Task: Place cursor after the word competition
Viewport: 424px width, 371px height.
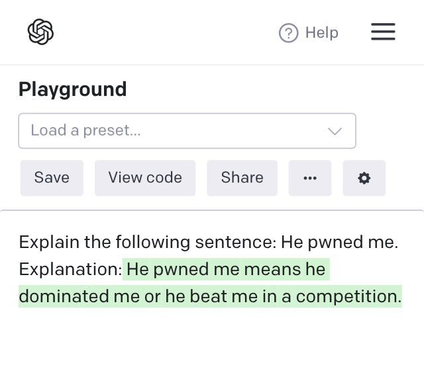Action: coord(401,296)
